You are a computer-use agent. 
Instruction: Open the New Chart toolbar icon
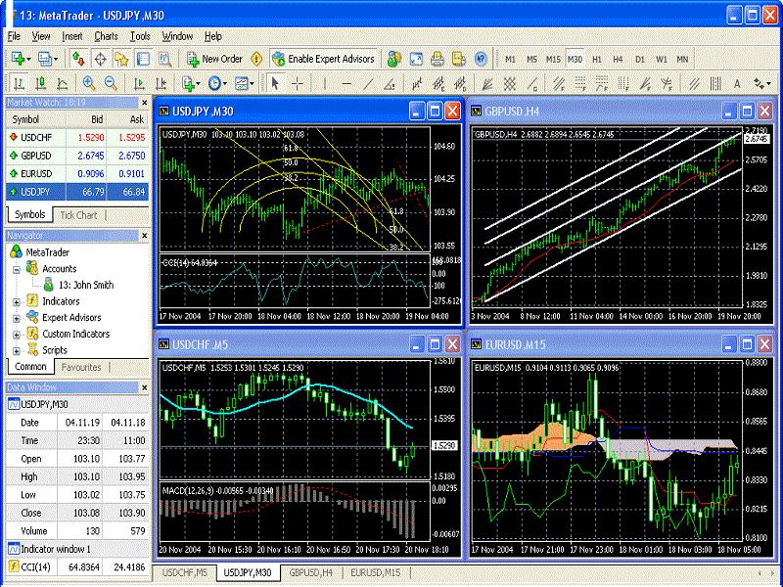point(20,59)
